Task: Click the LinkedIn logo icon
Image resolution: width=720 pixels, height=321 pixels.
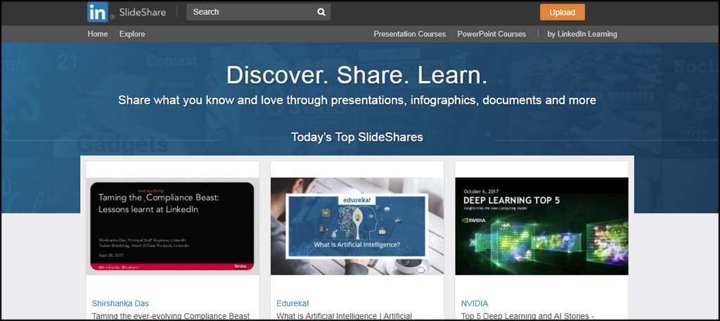Action: tap(98, 12)
